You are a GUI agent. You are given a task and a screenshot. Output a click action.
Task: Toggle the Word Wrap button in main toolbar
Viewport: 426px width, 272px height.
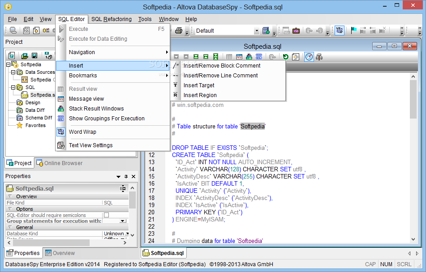pos(340,30)
